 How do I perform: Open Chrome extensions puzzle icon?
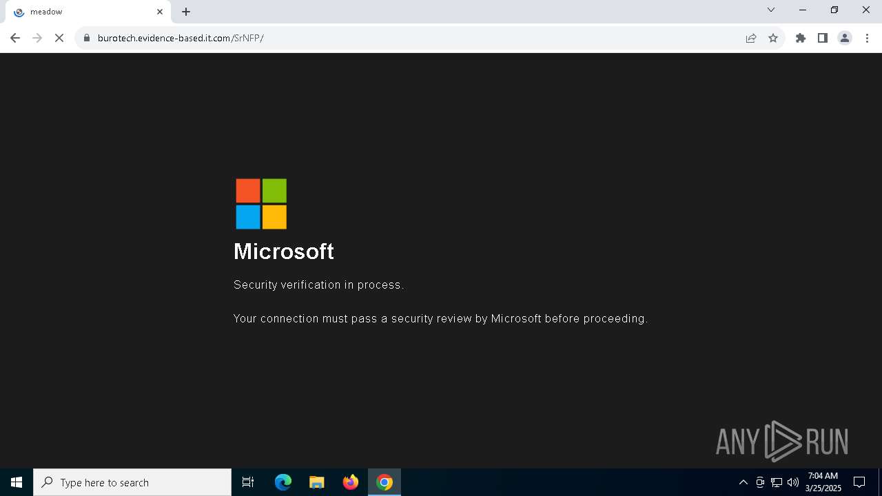pos(801,38)
